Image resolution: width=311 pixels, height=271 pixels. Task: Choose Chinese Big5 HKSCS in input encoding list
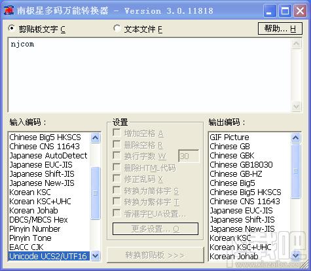click(x=49, y=137)
